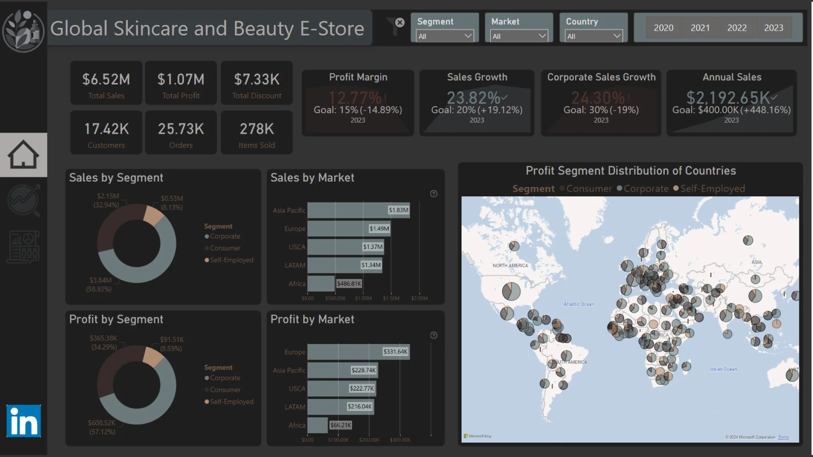This screenshot has height=457, width=813.
Task: Click Corporate in Profit by Segment legend
Action: (x=222, y=378)
